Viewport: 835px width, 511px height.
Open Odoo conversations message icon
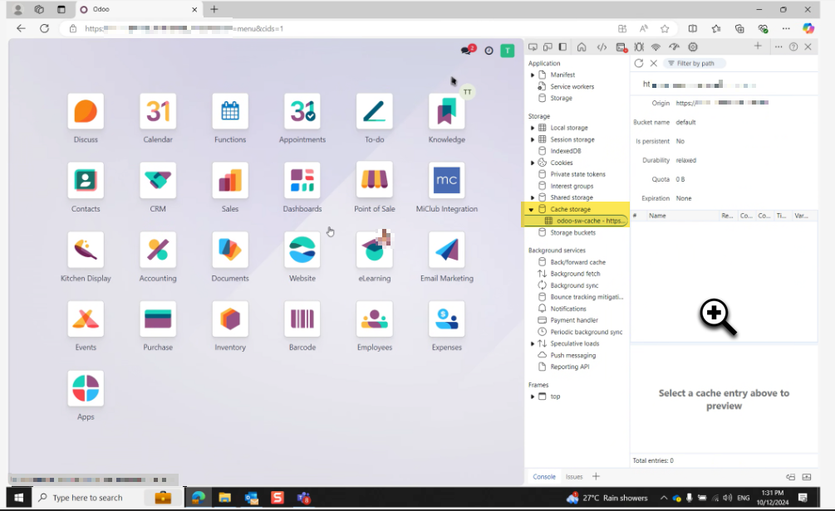point(468,50)
